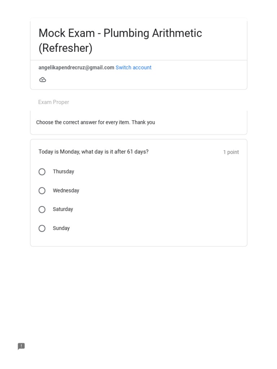Open the report problem feedback icon
The width and height of the screenshot is (277, 369).
(21, 346)
